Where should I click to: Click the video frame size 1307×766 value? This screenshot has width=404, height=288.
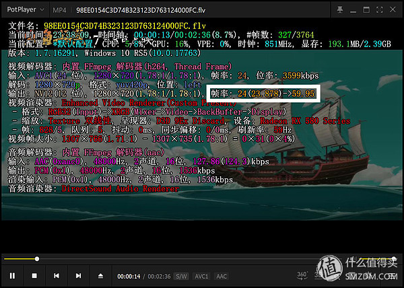pyautogui.click(x=100, y=139)
